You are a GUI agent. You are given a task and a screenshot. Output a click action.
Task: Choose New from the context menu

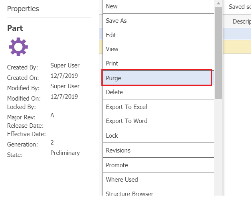112,6
